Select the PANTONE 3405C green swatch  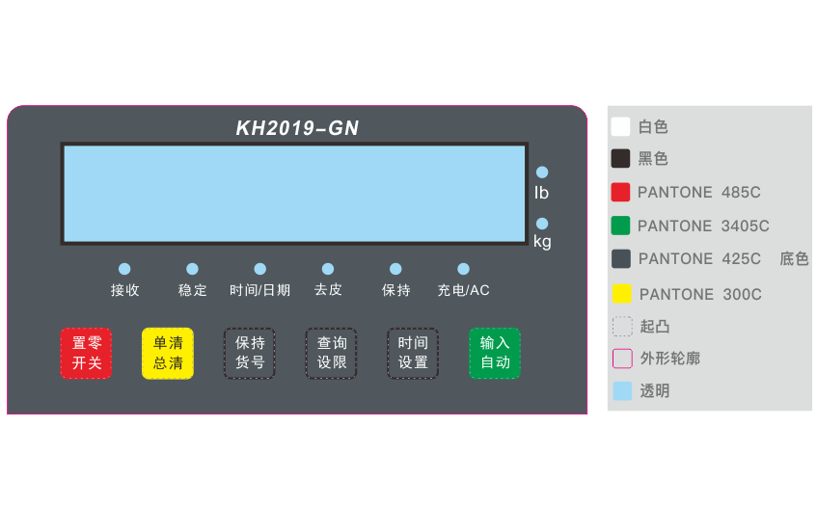[621, 226]
